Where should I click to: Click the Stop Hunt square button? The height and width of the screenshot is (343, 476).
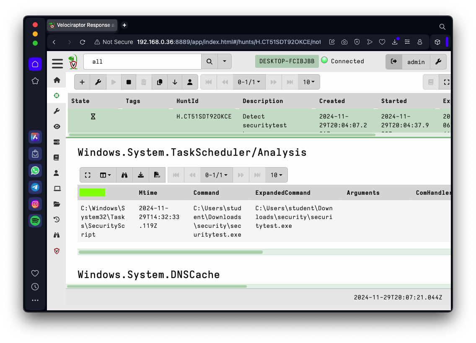click(x=129, y=82)
